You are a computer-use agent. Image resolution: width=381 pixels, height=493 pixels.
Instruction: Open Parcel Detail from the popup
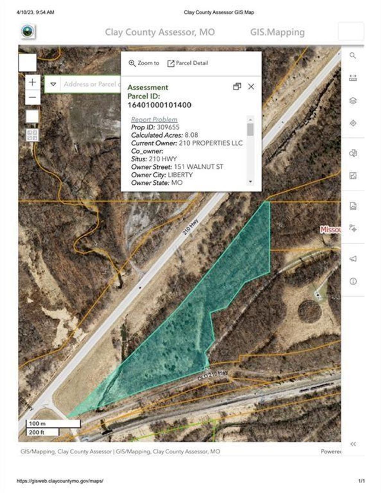click(x=188, y=63)
